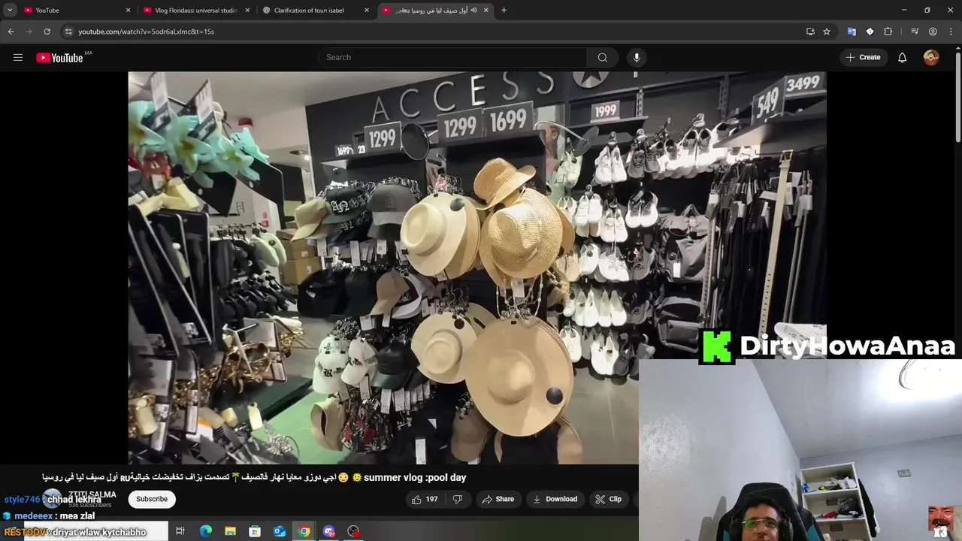Viewport: 962px width, 541px height.
Task: Open the notifications bell
Action: click(902, 58)
